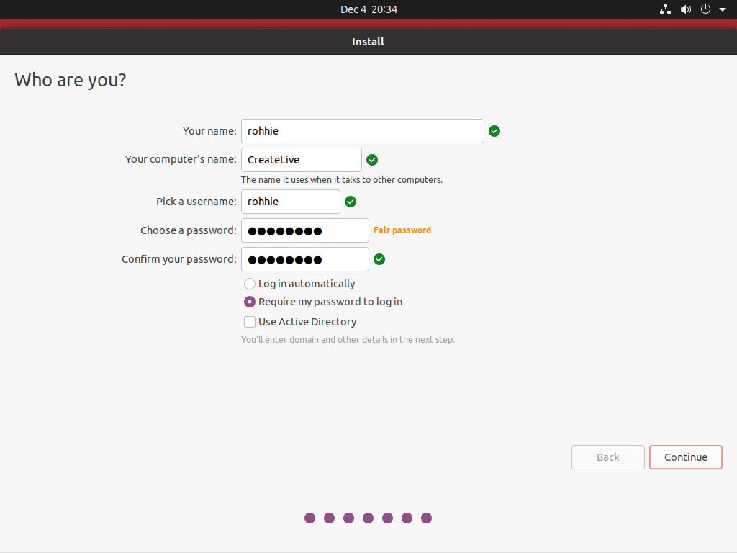Viewport: 737px width, 553px height.
Task: Focus the Confirm your password field
Action: click(305, 259)
